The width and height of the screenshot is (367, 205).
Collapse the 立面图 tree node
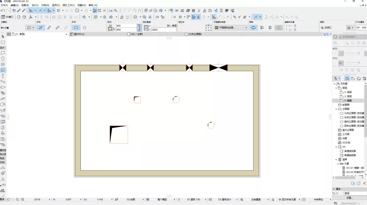coord(336,109)
